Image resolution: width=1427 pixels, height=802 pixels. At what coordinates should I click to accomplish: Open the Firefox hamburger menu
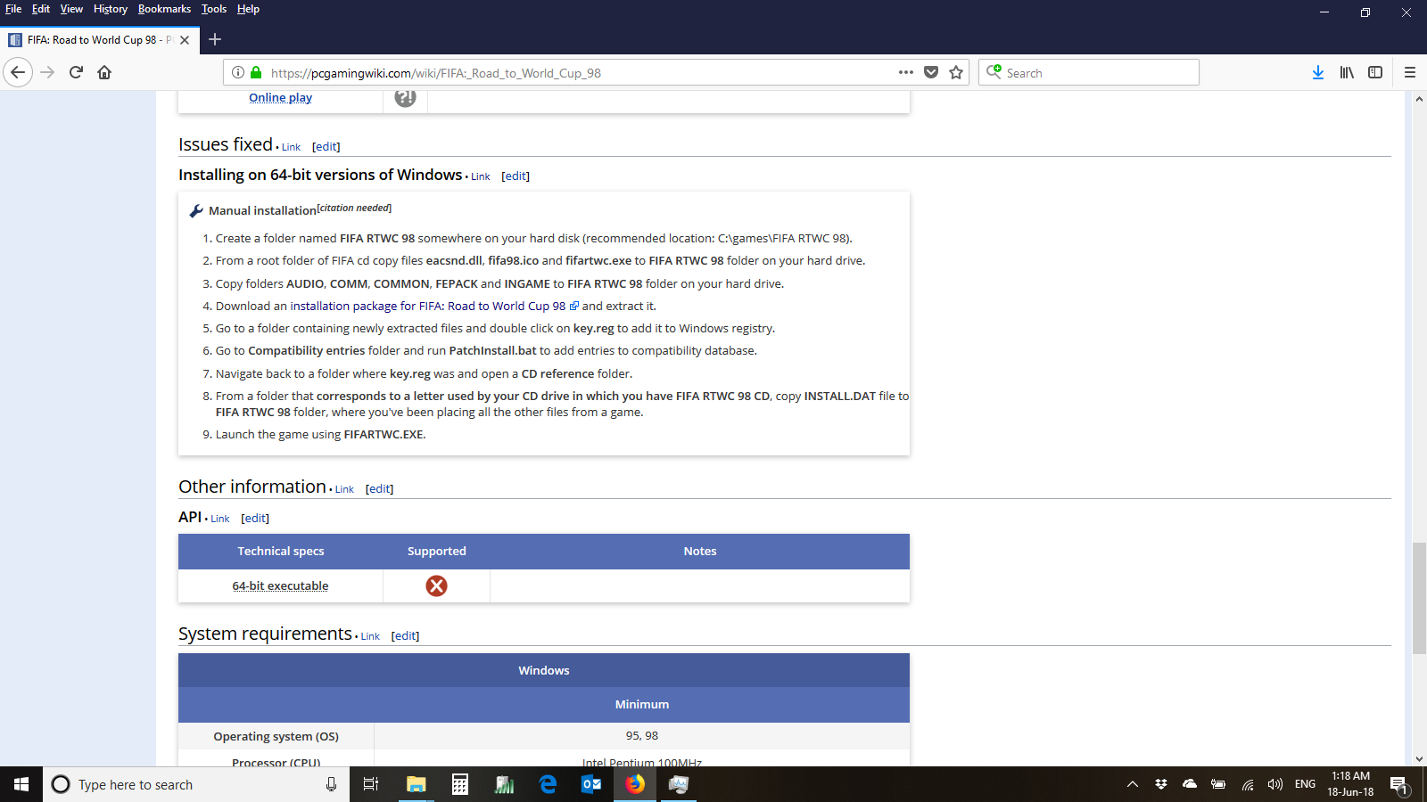click(x=1410, y=72)
